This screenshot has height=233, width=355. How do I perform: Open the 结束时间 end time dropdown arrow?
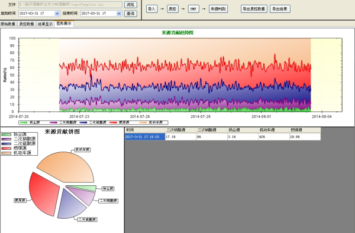pos(119,14)
